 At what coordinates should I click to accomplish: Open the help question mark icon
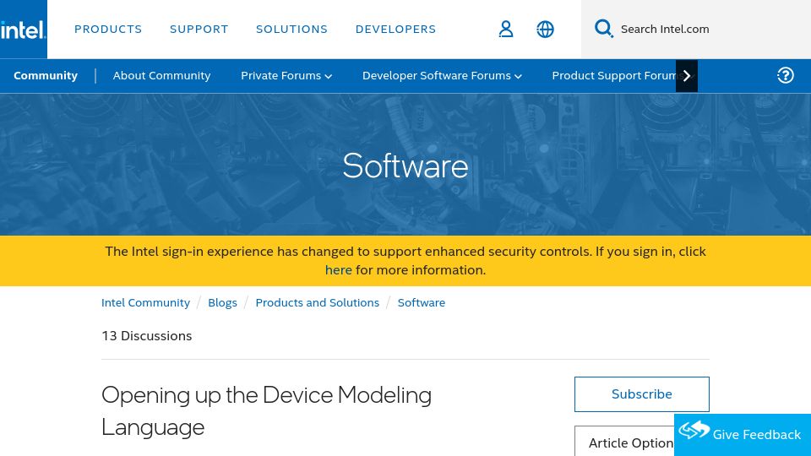pyautogui.click(x=785, y=75)
